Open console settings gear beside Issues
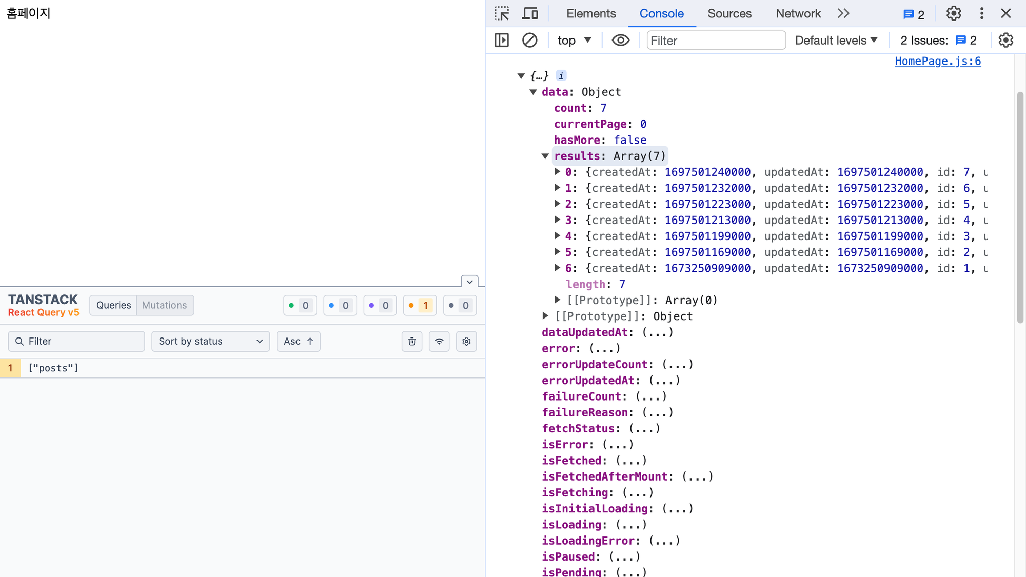Viewport: 1026px width, 577px height. pyautogui.click(x=1005, y=40)
